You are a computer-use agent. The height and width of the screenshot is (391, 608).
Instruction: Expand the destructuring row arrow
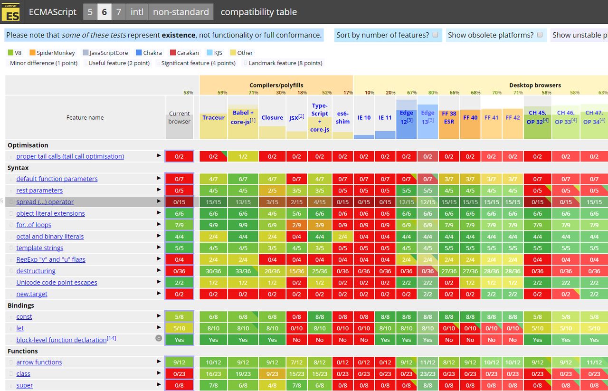click(x=159, y=270)
